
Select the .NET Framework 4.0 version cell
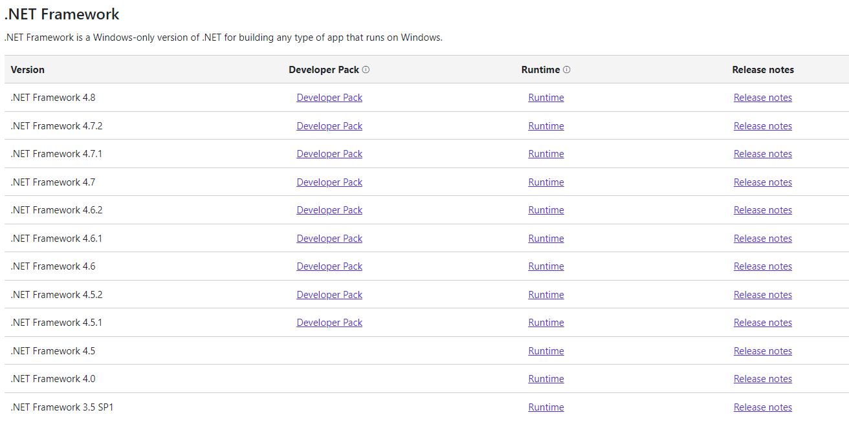53,379
